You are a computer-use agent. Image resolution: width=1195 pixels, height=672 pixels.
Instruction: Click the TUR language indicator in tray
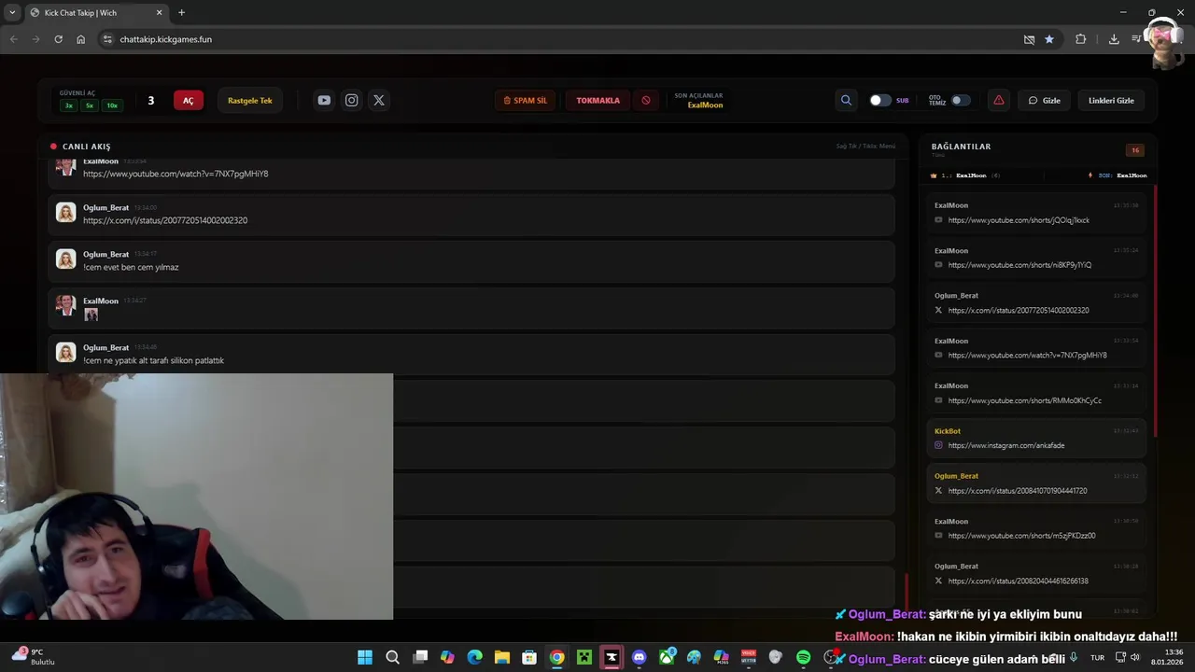tap(1098, 657)
